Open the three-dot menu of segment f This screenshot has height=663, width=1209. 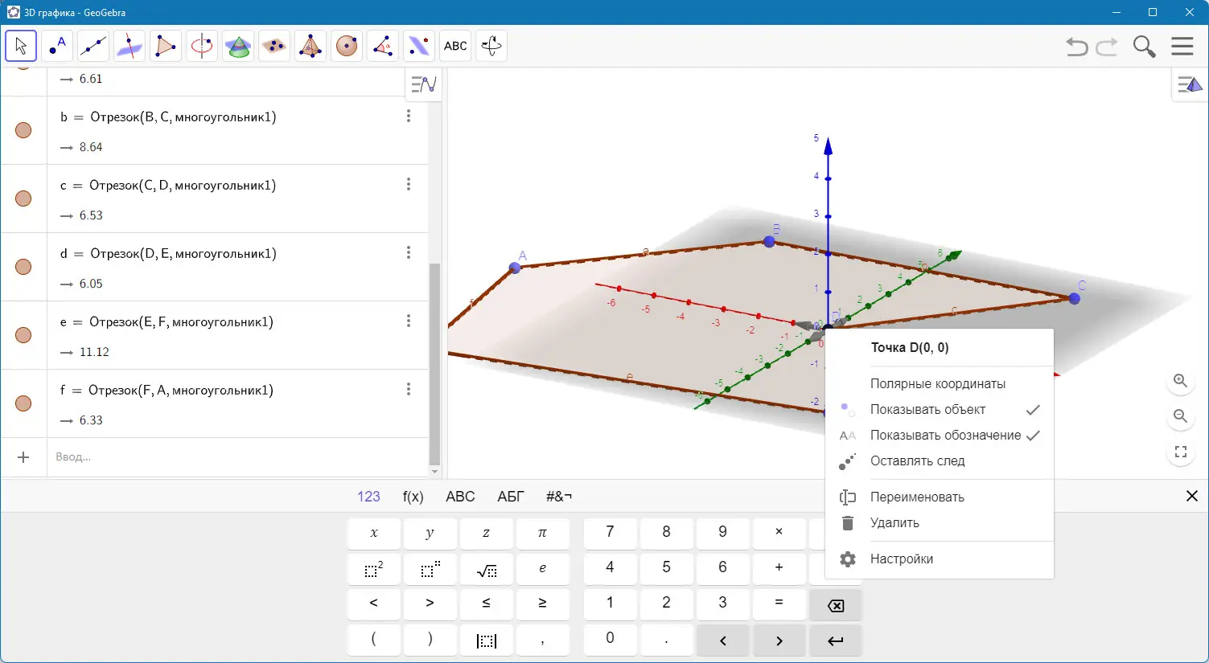pyautogui.click(x=409, y=389)
